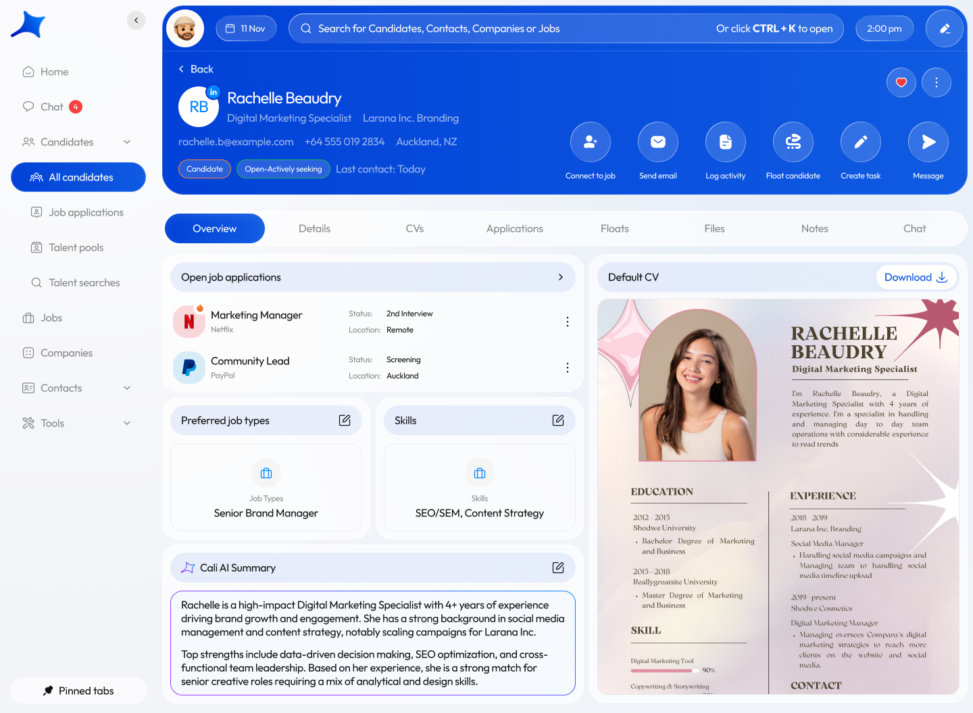Open Pinned tabs

coord(78,691)
